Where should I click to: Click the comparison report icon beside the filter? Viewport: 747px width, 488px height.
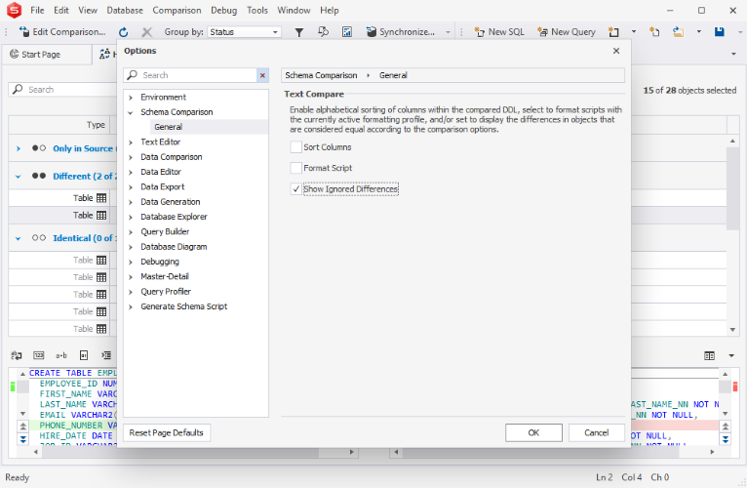click(x=347, y=32)
